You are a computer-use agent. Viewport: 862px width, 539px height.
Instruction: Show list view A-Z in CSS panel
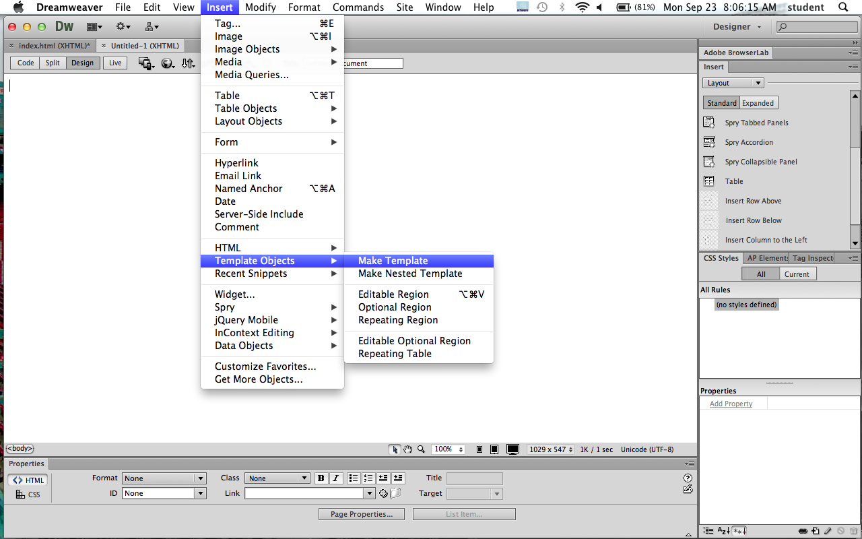click(x=723, y=531)
